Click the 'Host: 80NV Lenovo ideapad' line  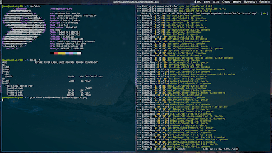(73, 15)
